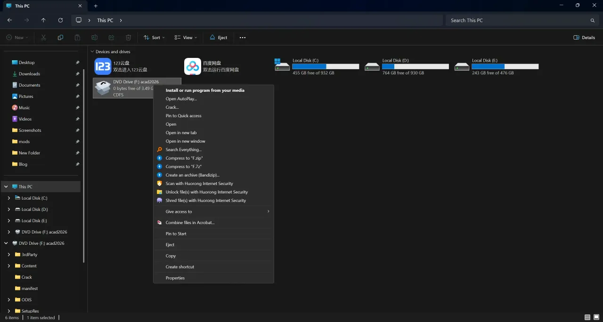Open the Sort dropdown

click(x=154, y=38)
